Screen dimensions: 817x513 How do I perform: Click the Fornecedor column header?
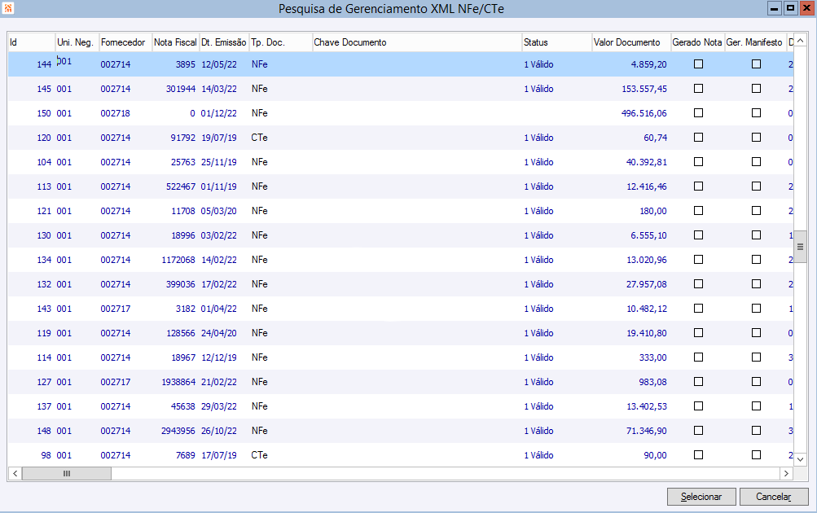coord(125,42)
